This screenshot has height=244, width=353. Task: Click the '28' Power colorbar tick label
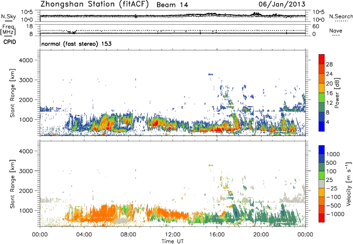[329, 64]
